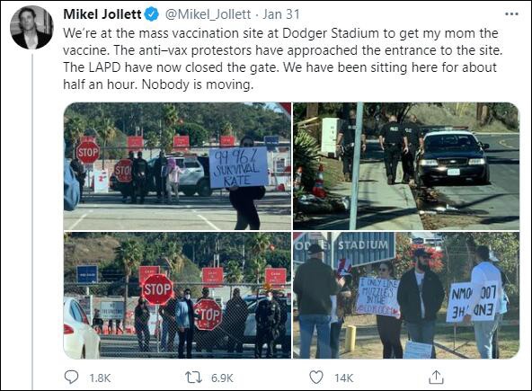Image resolution: width=532 pixels, height=391 pixels.
Task: Open the three-dot more options menu
Action: pyautogui.click(x=511, y=14)
